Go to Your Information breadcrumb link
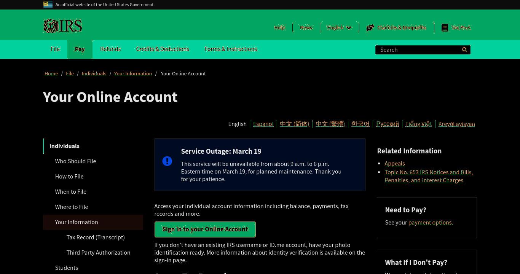Viewport: 520px width, 274px height. (133, 73)
